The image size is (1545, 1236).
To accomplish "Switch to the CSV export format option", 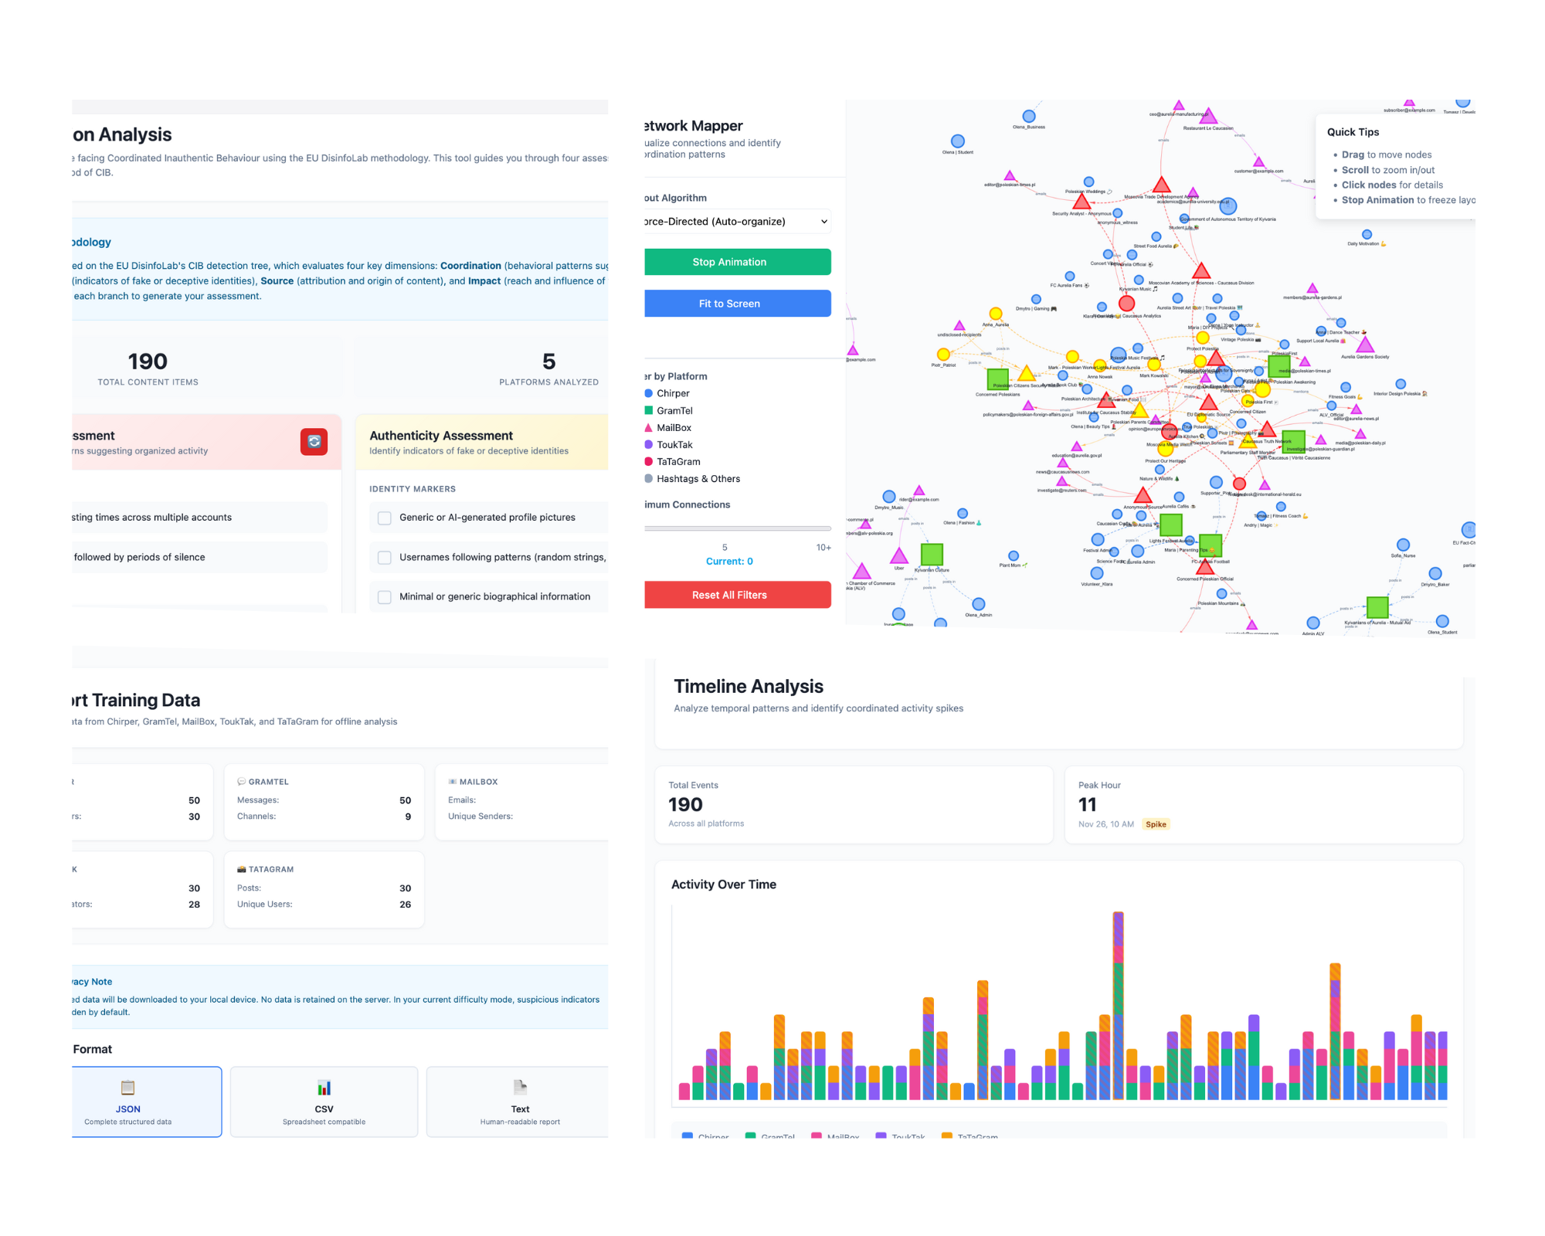I will 324,1102.
